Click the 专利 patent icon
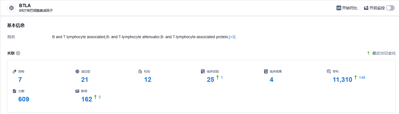399x114 pixels. point(329,71)
